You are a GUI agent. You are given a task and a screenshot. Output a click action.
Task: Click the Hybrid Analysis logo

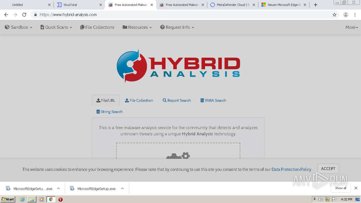178,66
